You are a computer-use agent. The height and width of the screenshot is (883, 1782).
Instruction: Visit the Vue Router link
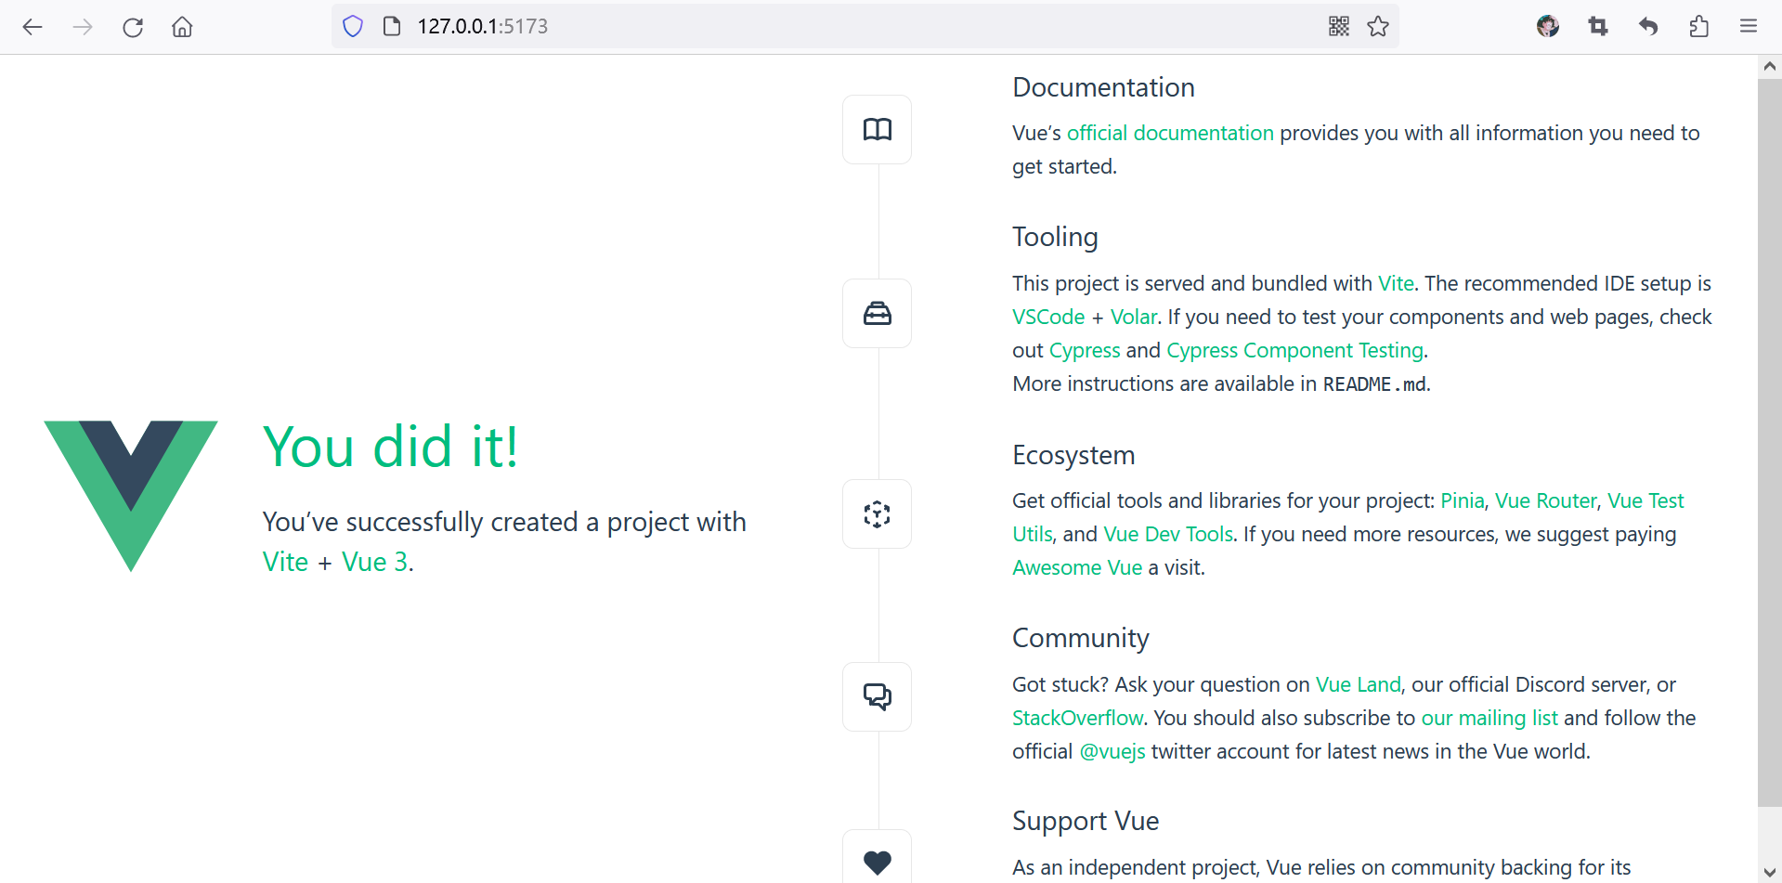tap(1545, 500)
